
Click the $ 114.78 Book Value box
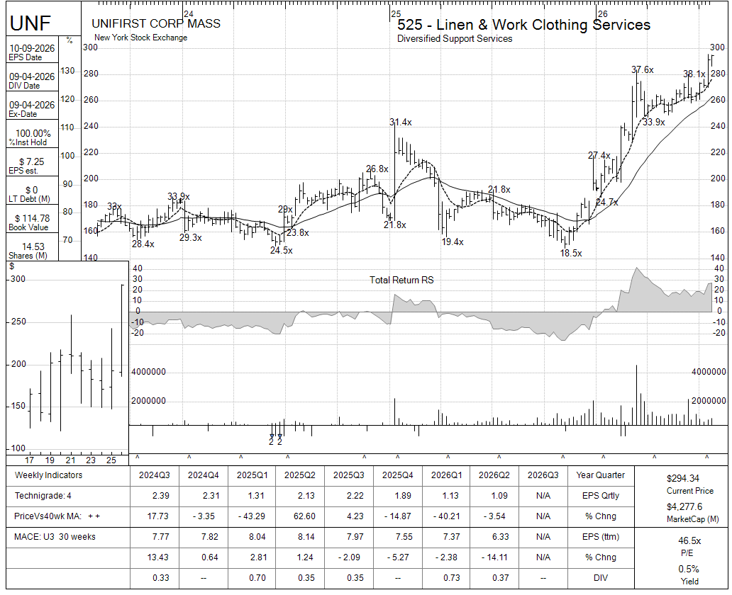[x=32, y=219]
